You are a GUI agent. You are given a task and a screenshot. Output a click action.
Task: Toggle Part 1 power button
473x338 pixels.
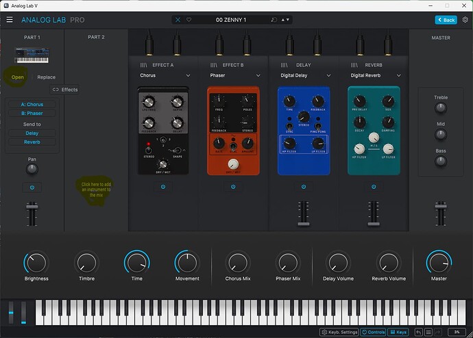click(x=32, y=186)
